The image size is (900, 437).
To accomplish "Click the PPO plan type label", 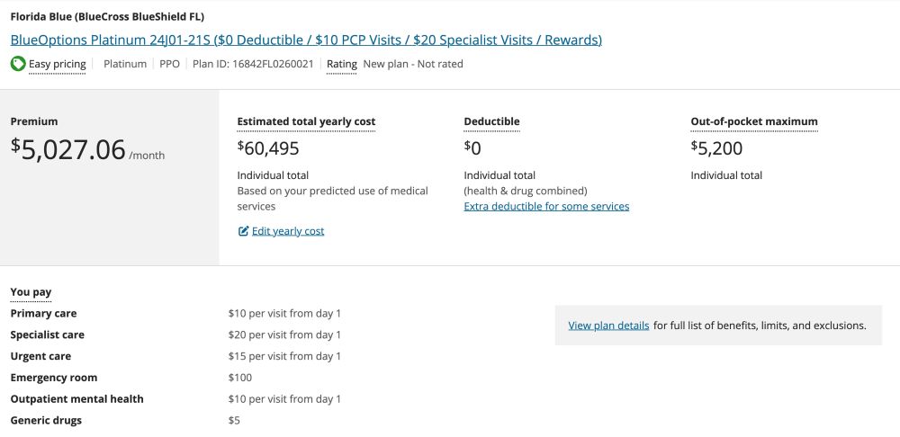I will [169, 64].
